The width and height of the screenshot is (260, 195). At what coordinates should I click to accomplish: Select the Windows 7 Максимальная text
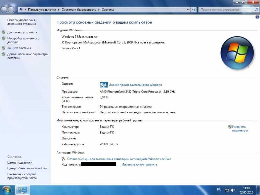coord(80,36)
